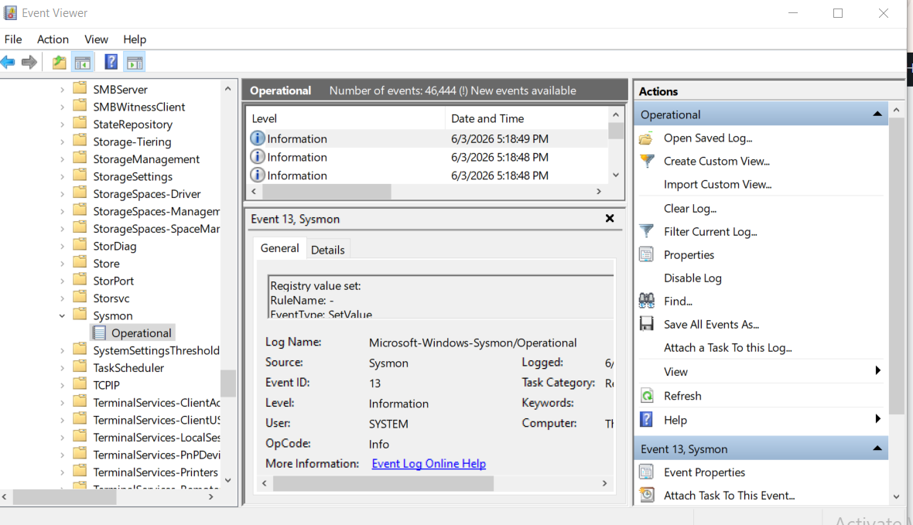
Task: Click the Event Properties icon
Action: click(x=646, y=472)
